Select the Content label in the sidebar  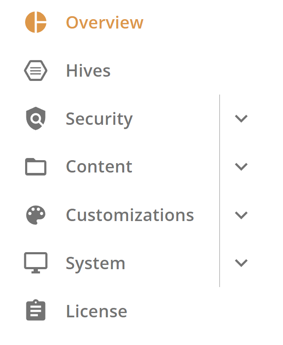(99, 167)
